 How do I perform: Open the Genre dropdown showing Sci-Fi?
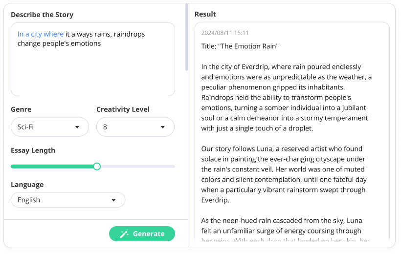50,127
